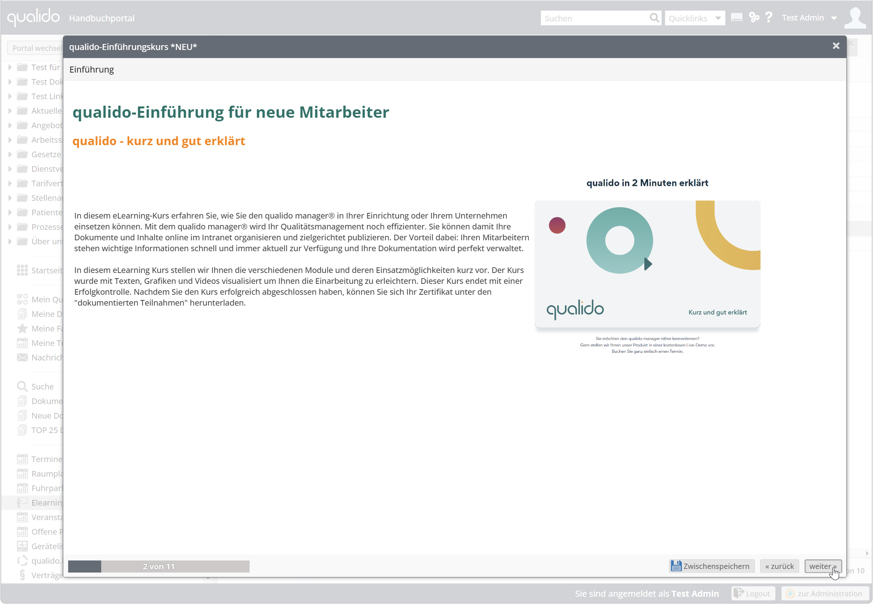Click the Elearning sidebar icon
Image resolution: width=873 pixels, height=604 pixels.
coord(22,502)
